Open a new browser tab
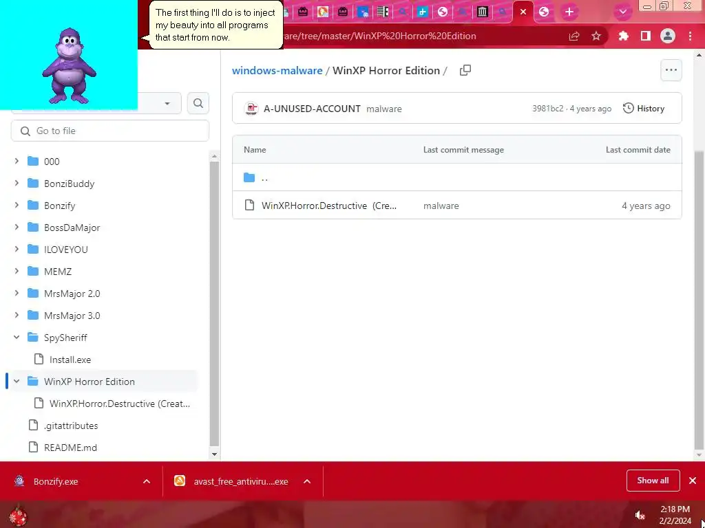This screenshot has width=705, height=528. (569, 12)
